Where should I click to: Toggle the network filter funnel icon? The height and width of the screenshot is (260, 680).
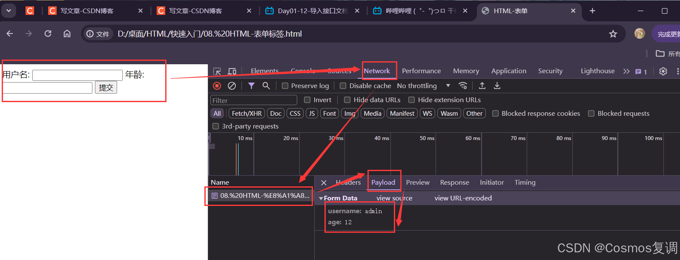(x=251, y=86)
